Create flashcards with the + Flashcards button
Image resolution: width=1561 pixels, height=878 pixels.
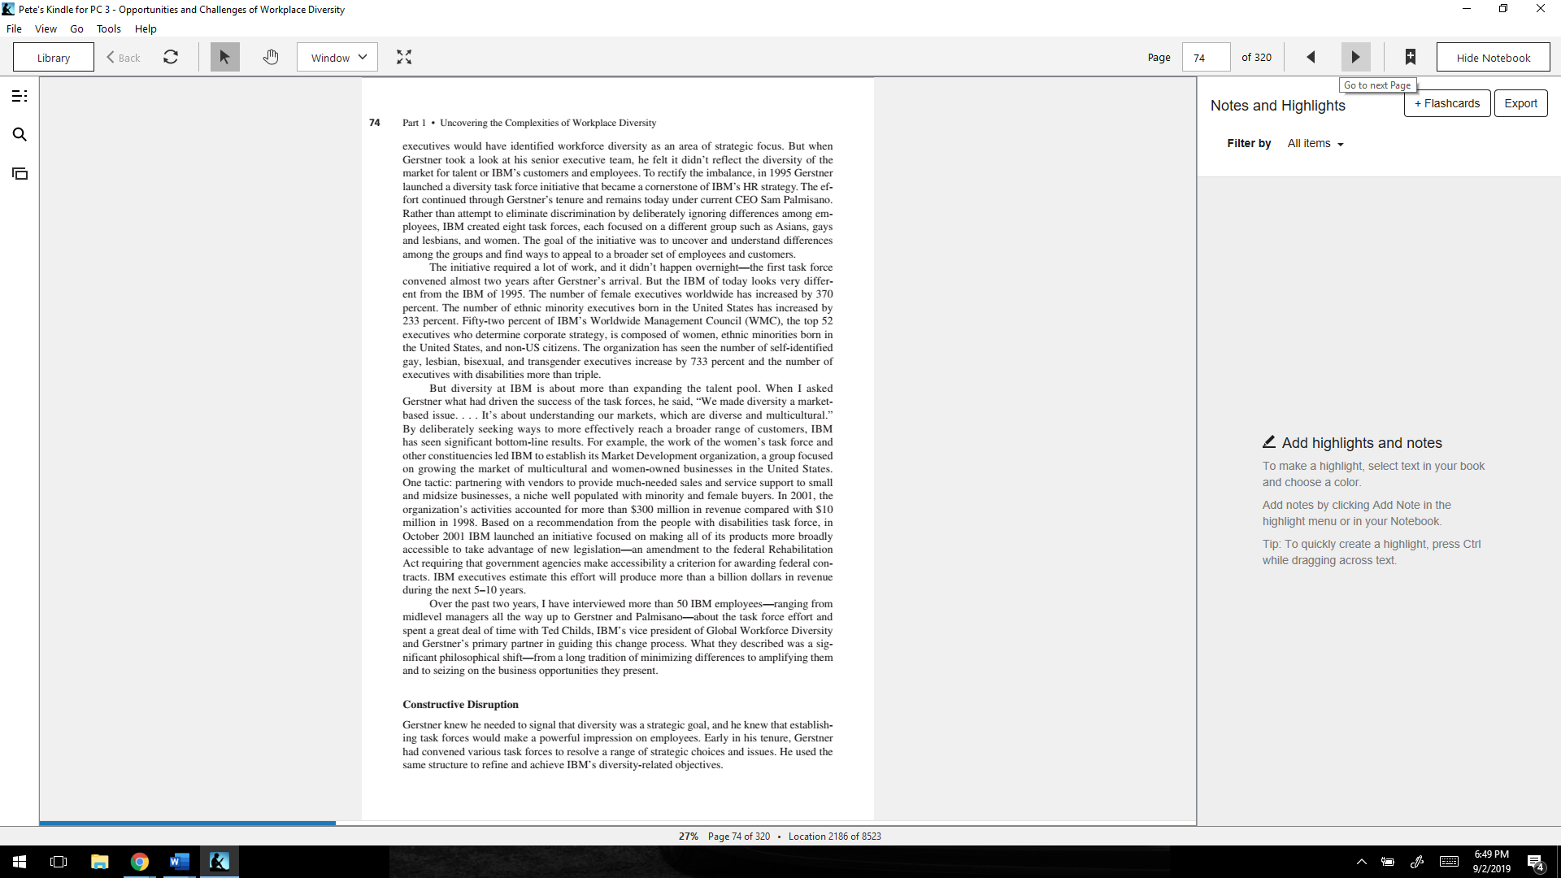coord(1447,103)
